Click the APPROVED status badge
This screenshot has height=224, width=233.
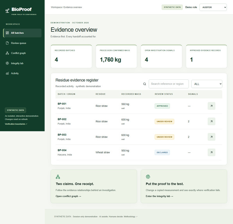(162, 106)
